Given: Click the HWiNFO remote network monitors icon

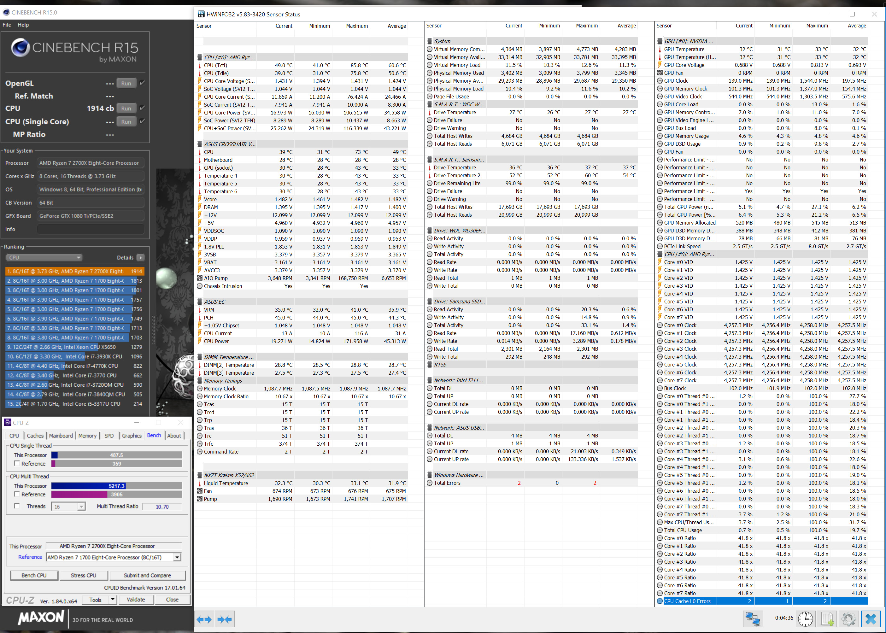Looking at the screenshot, I should [x=753, y=619].
